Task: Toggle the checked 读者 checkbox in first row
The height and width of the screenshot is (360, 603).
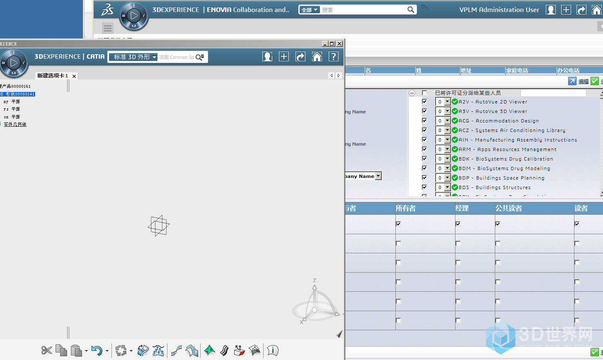Action: coord(577,224)
